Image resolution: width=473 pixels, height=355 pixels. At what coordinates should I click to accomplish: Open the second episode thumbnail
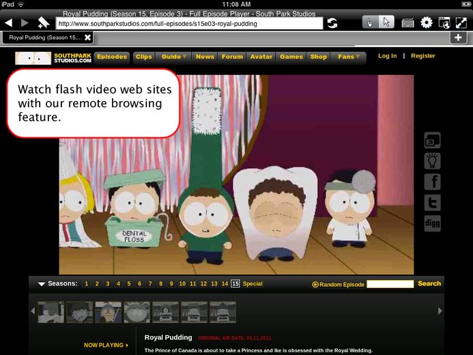[x=80, y=312]
